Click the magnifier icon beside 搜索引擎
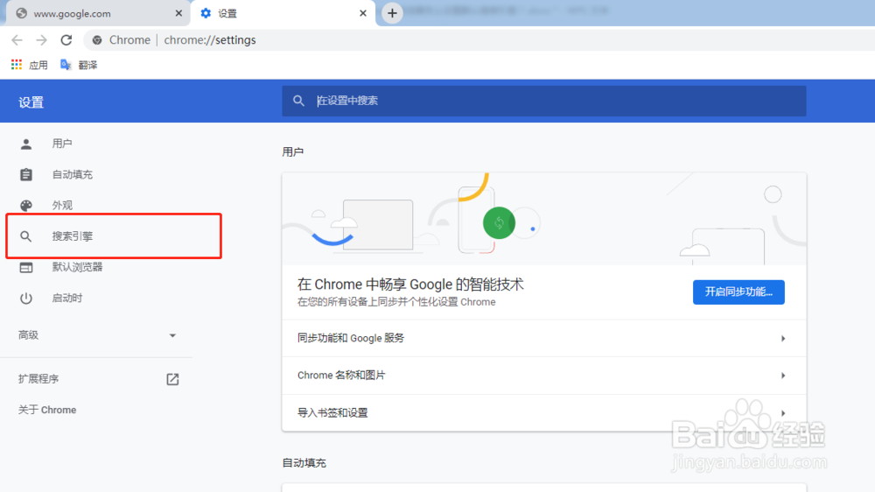Image resolution: width=875 pixels, height=492 pixels. (25, 236)
